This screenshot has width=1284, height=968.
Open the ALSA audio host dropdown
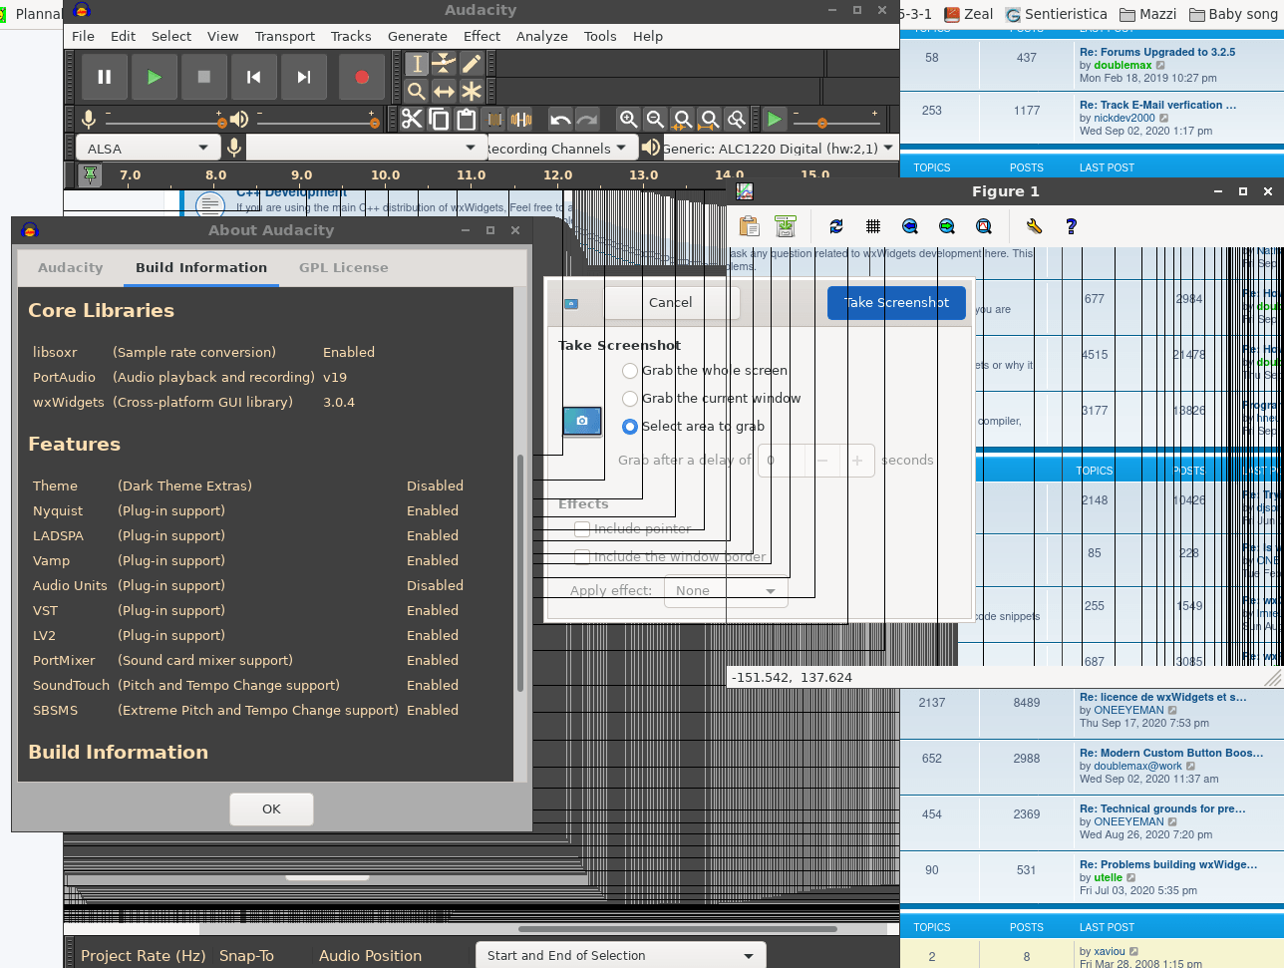pyautogui.click(x=148, y=149)
